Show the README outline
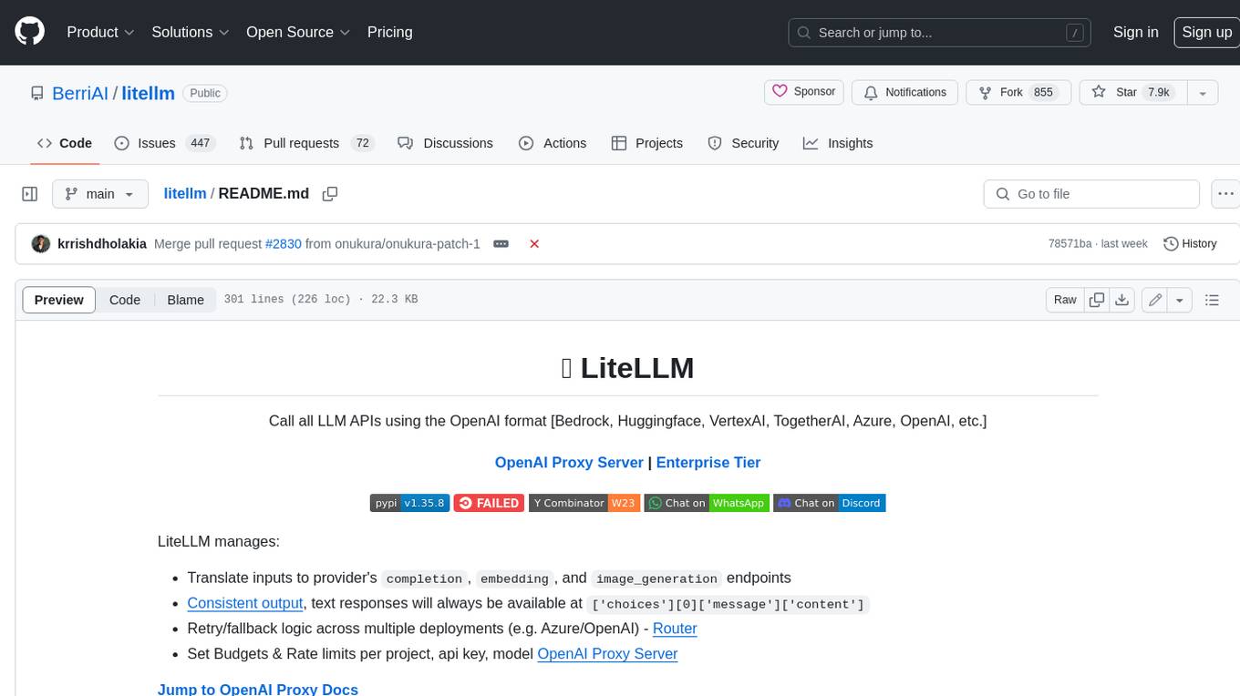This screenshot has height=696, width=1240. 1212,300
